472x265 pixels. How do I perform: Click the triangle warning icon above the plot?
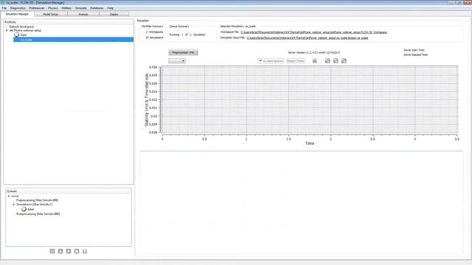click(315, 60)
